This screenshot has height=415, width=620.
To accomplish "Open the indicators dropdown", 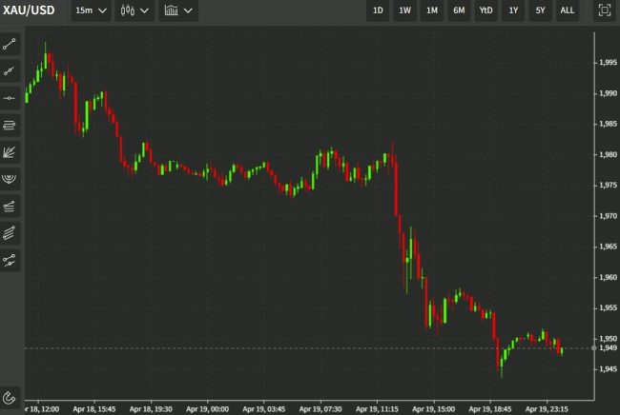I will click(x=178, y=10).
